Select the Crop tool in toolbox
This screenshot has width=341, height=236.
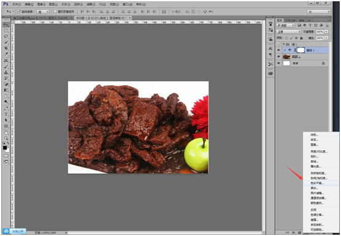(6, 48)
